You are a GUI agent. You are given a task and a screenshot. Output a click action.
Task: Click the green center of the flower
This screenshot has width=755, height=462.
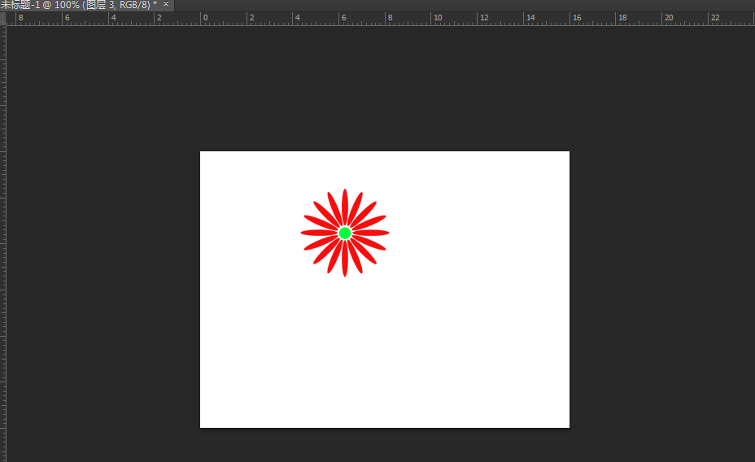tap(345, 233)
